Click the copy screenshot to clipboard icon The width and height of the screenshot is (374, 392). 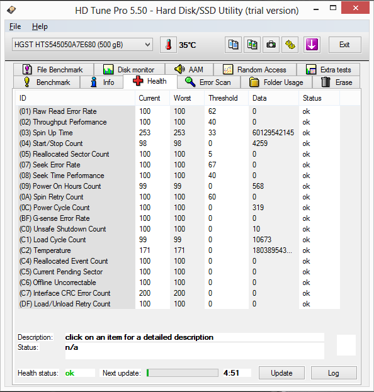pos(252,45)
